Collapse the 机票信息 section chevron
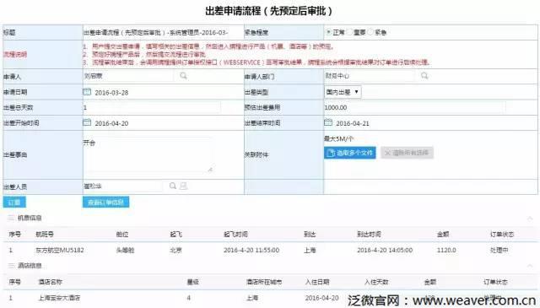Screen dimensions: 540x308 (x=530, y=218)
